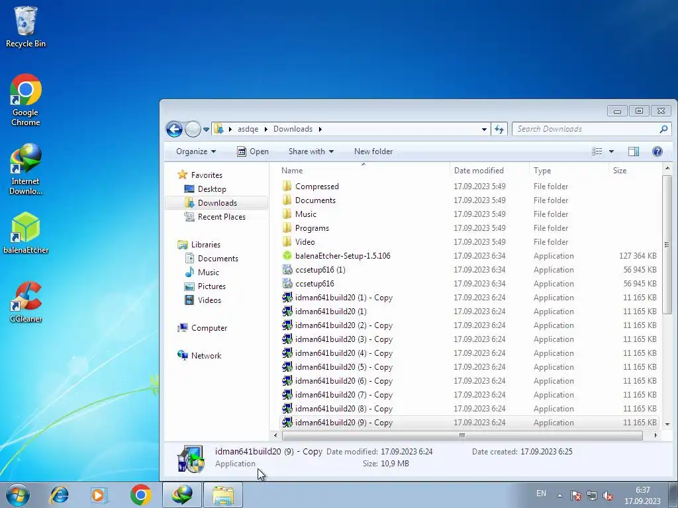The image size is (678, 508).
Task: Click the Change your view icon
Action: 597,151
